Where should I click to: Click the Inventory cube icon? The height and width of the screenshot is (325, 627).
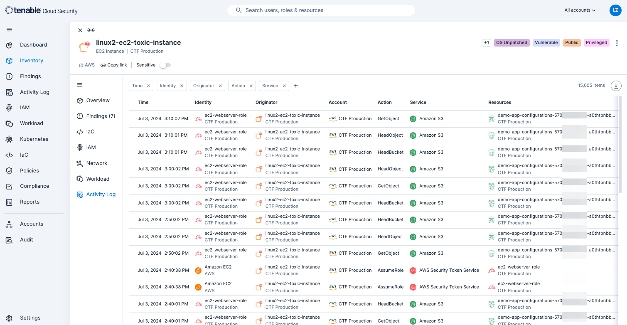(9, 61)
